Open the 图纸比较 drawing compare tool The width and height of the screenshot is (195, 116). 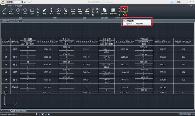[x=105, y=11]
